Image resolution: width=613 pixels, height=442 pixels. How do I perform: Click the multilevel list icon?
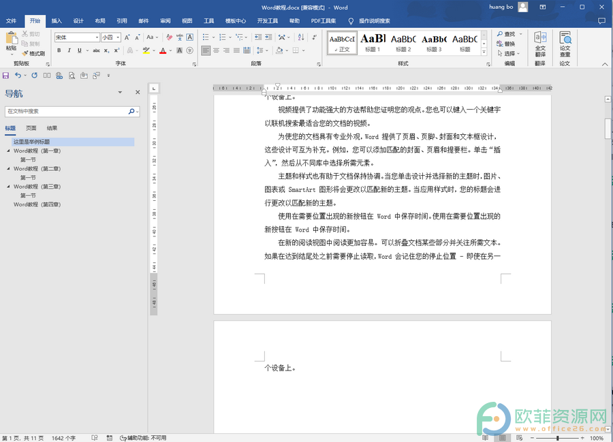(239, 37)
